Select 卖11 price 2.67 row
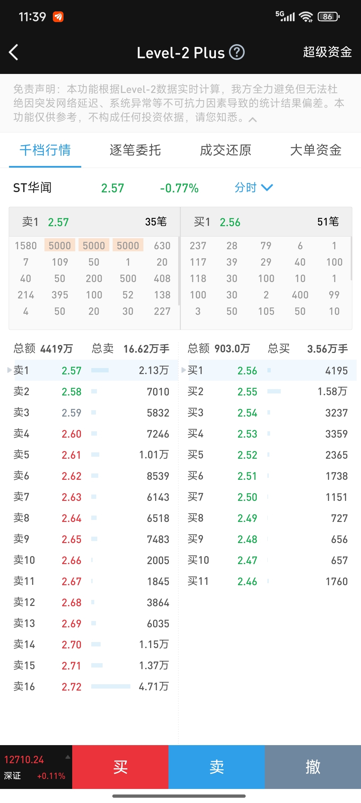Screen dimensions: 361x803 91,581
